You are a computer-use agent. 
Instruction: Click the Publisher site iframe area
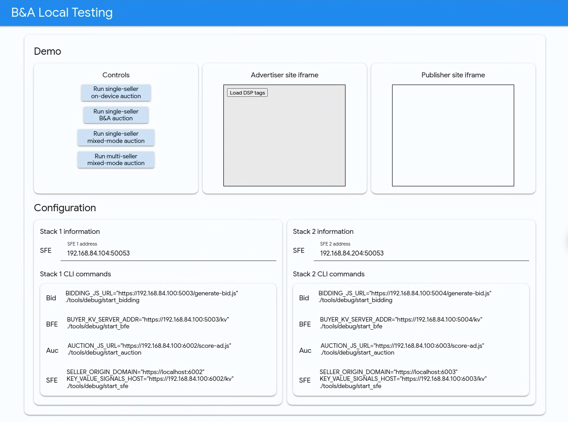tap(453, 135)
